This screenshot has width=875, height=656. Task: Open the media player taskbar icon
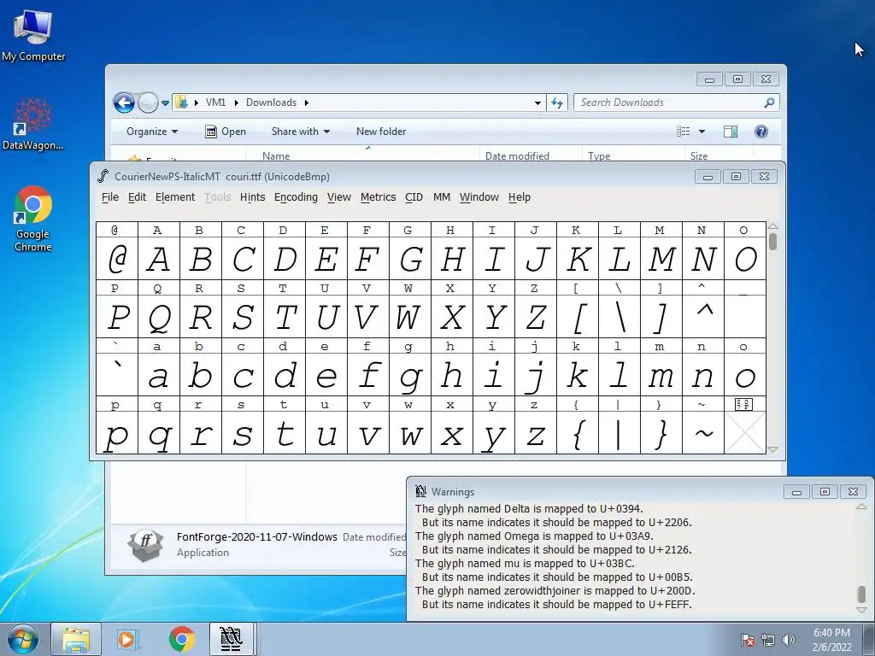(127, 639)
